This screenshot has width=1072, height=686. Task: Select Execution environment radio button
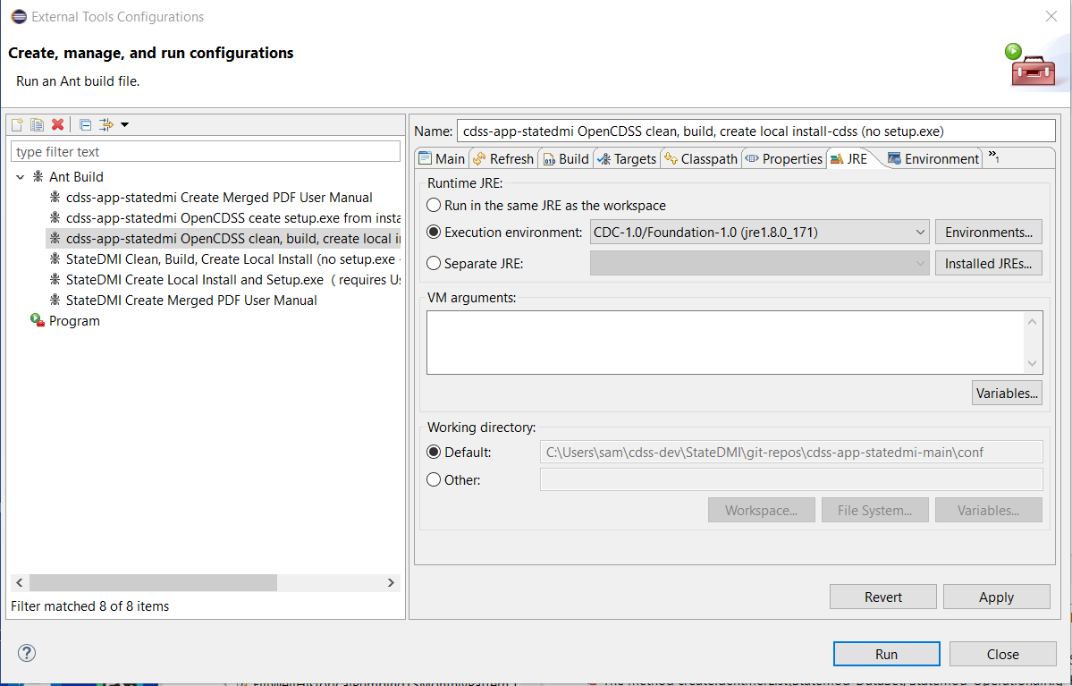tap(434, 232)
